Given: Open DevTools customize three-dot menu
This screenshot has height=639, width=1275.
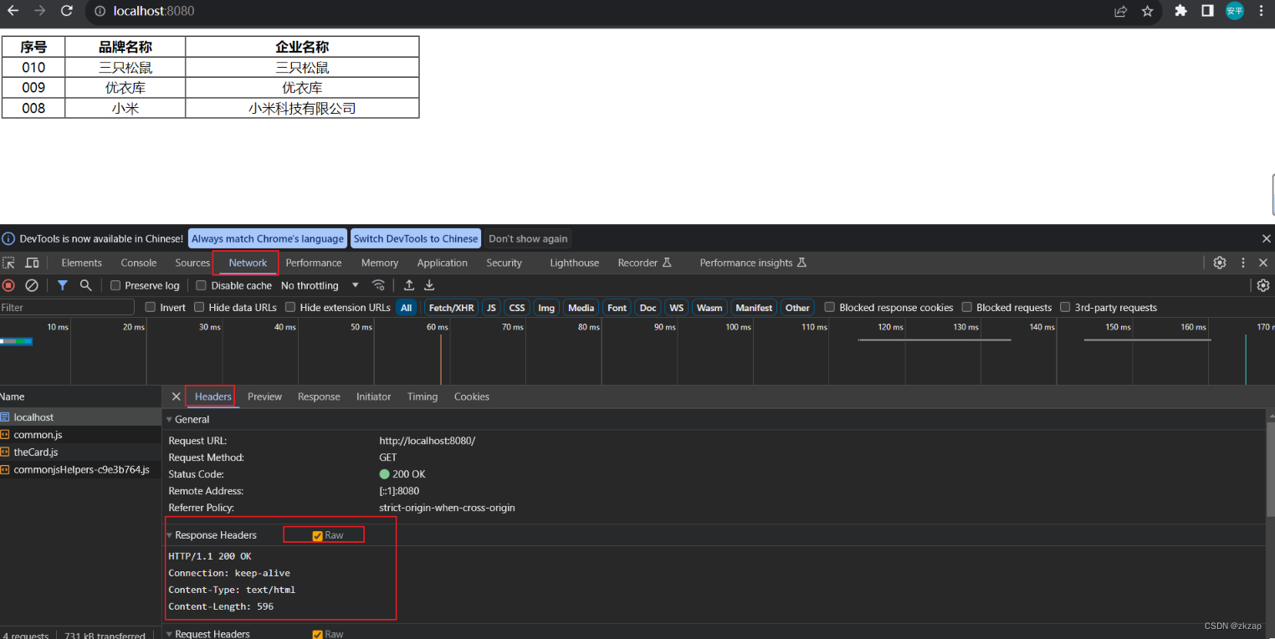Looking at the screenshot, I should 1243,263.
